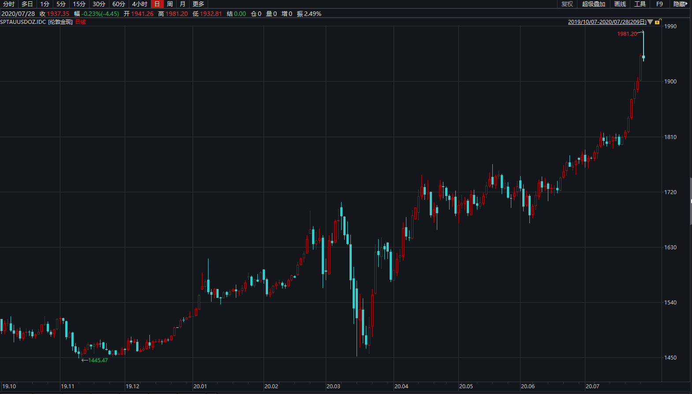Switch to 60分 timeframe
The width and height of the screenshot is (692, 394).
pos(119,4)
